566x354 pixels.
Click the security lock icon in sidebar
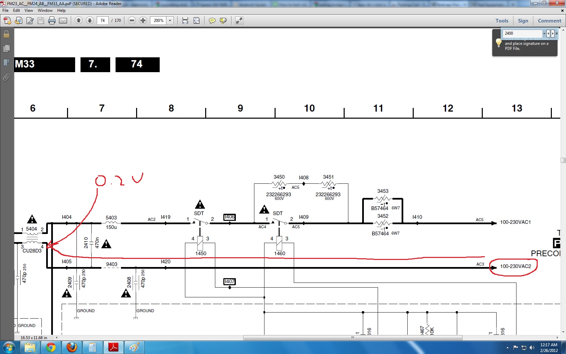pos(6,34)
